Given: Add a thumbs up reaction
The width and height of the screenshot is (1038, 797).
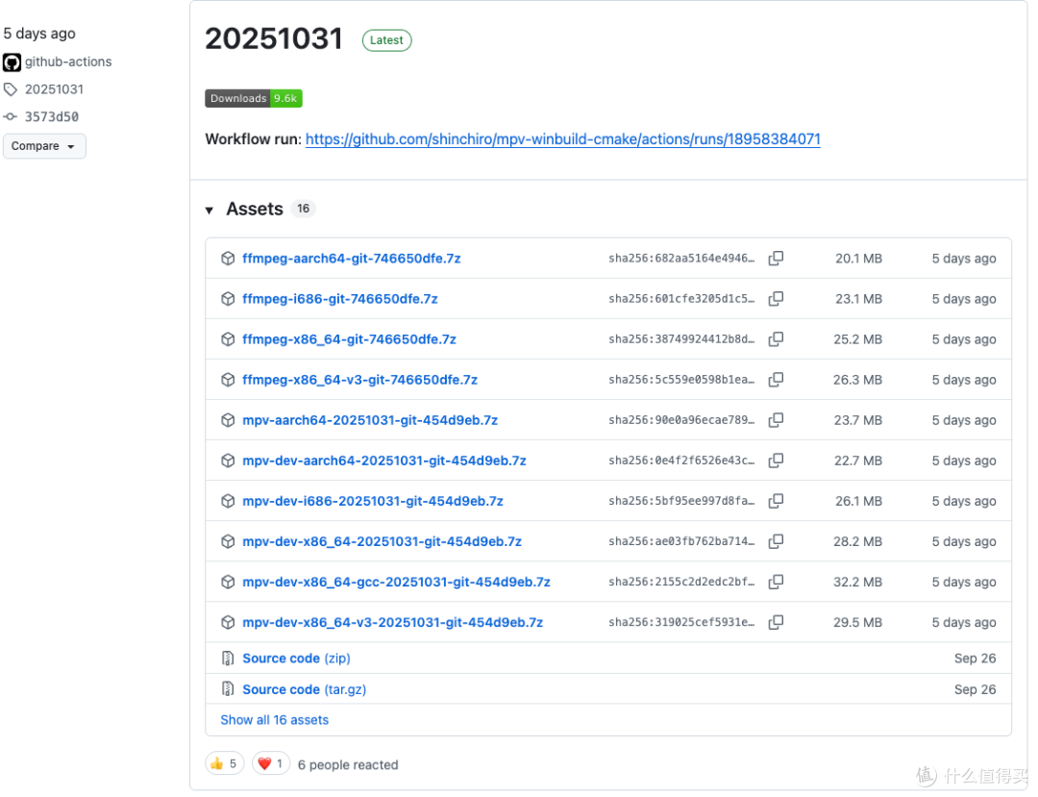Looking at the screenshot, I should pyautogui.click(x=225, y=764).
